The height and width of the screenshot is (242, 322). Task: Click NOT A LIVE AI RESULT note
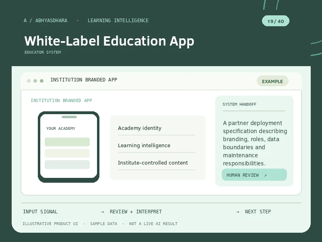click(x=153, y=223)
